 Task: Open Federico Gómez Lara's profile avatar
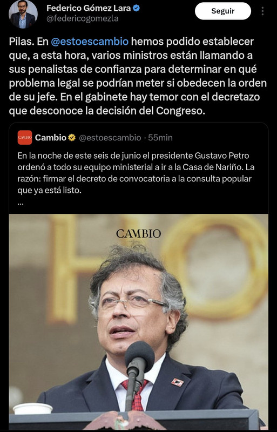[x=23, y=15]
